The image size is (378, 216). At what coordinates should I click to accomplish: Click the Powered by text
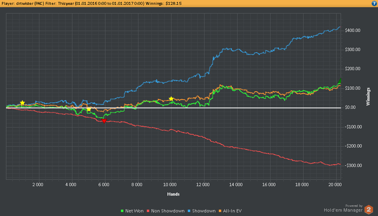tap(354, 206)
